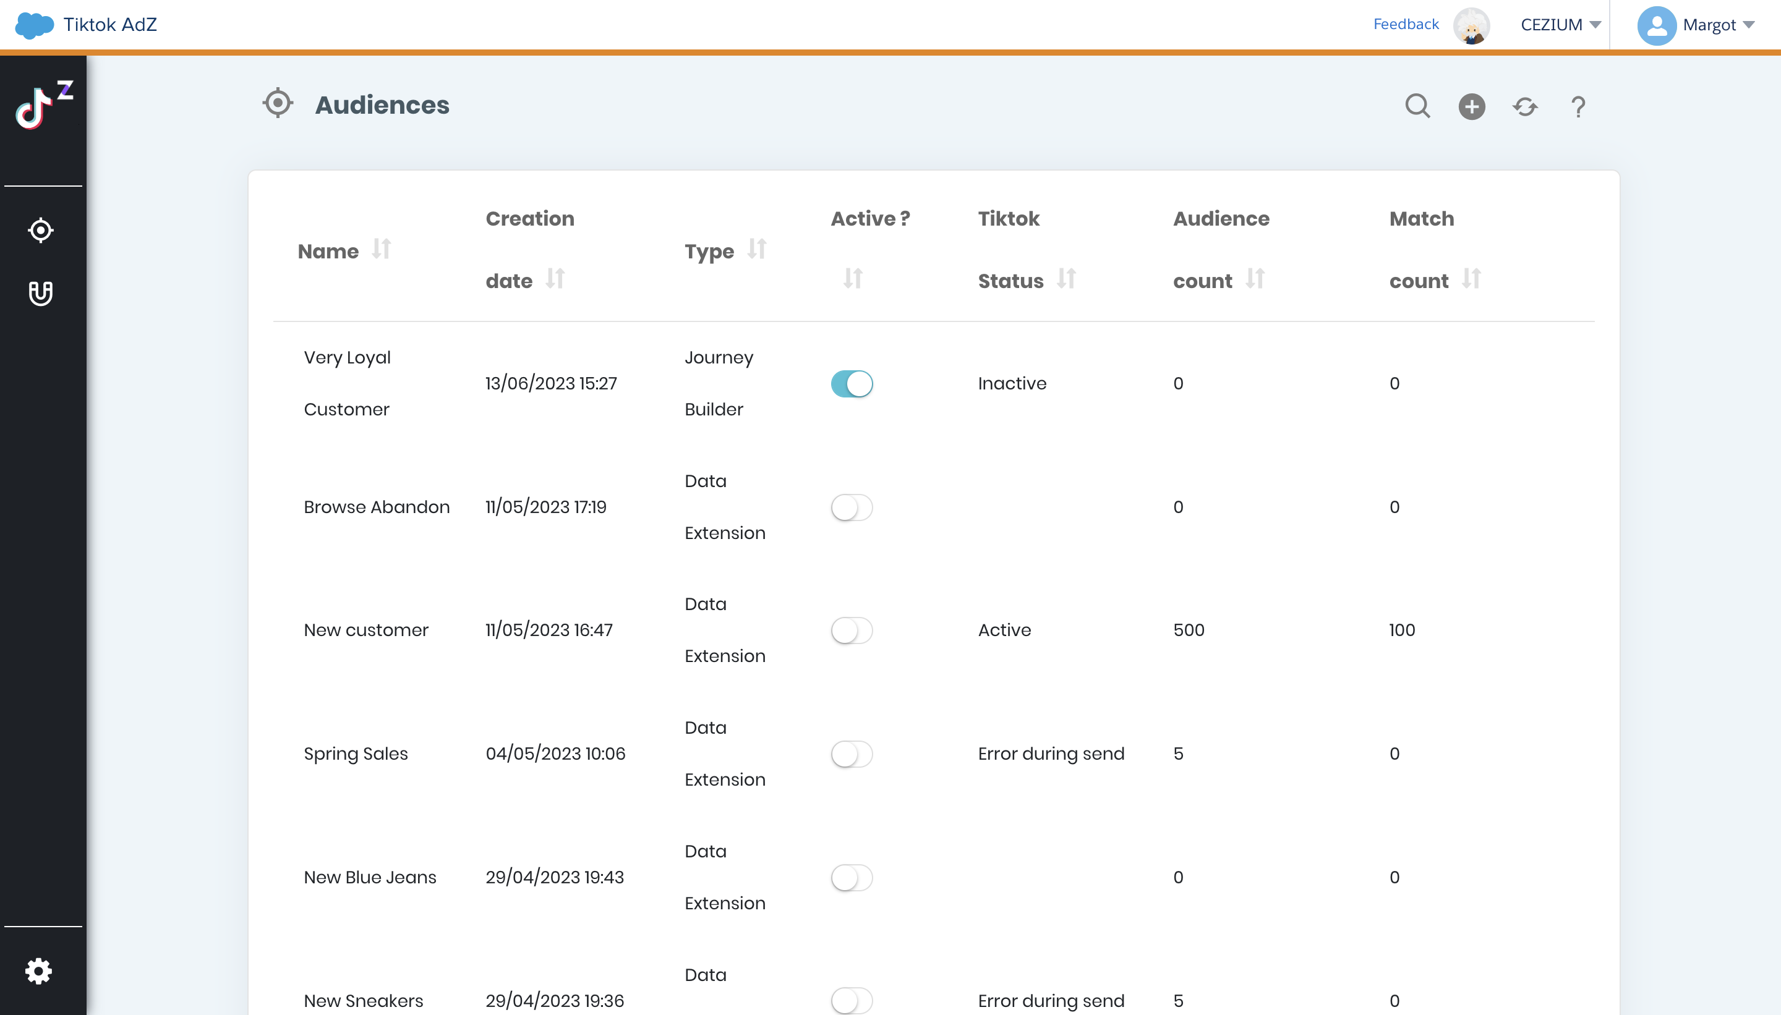Enable the Browse Abandon audience toggle
The image size is (1781, 1015).
click(x=853, y=506)
